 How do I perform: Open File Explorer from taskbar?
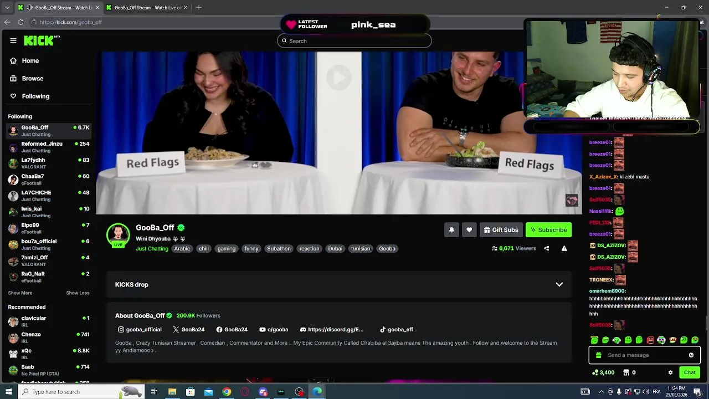[x=172, y=392]
